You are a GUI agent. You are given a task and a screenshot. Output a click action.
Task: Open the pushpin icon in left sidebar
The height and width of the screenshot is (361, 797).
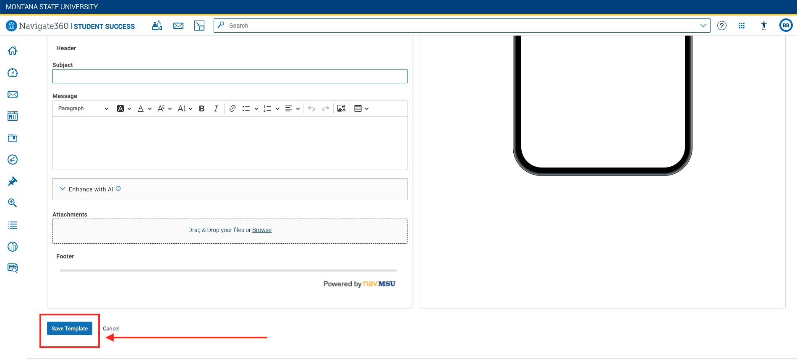pos(13,181)
